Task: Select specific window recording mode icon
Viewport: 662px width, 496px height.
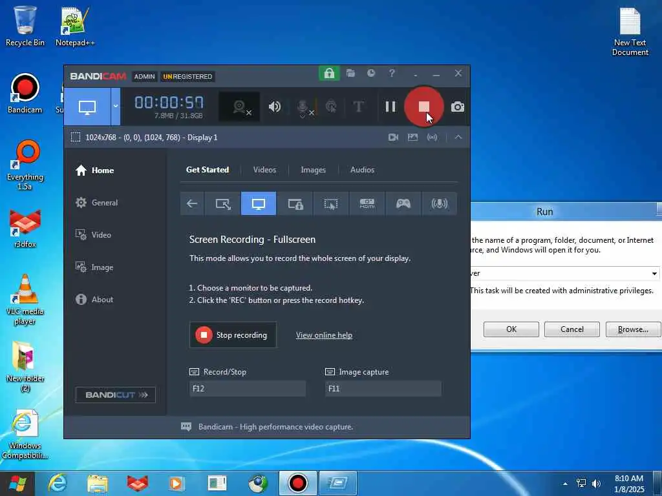Action: (295, 203)
